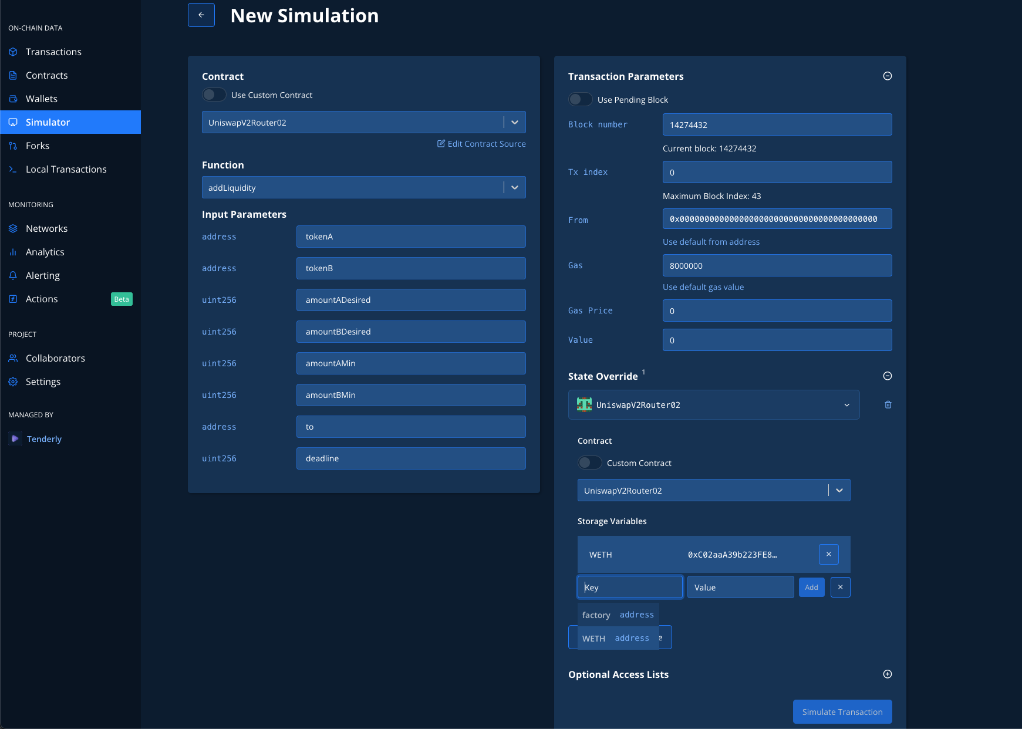Screen dimensions: 1022x729
Task: Click the WETH 0xC02aaA39b223FE8… value
Action: pyautogui.click(x=732, y=555)
